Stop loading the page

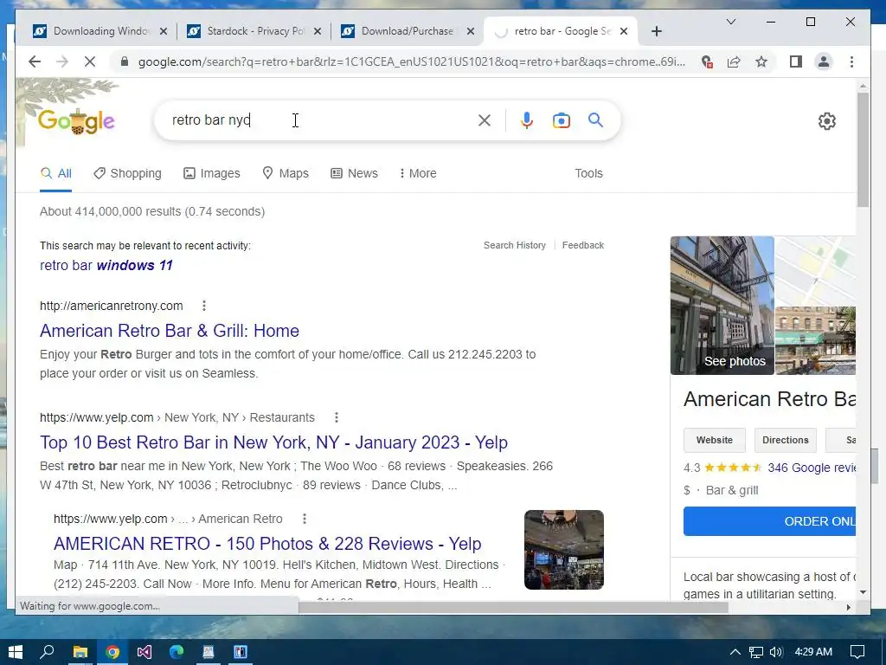click(x=90, y=61)
